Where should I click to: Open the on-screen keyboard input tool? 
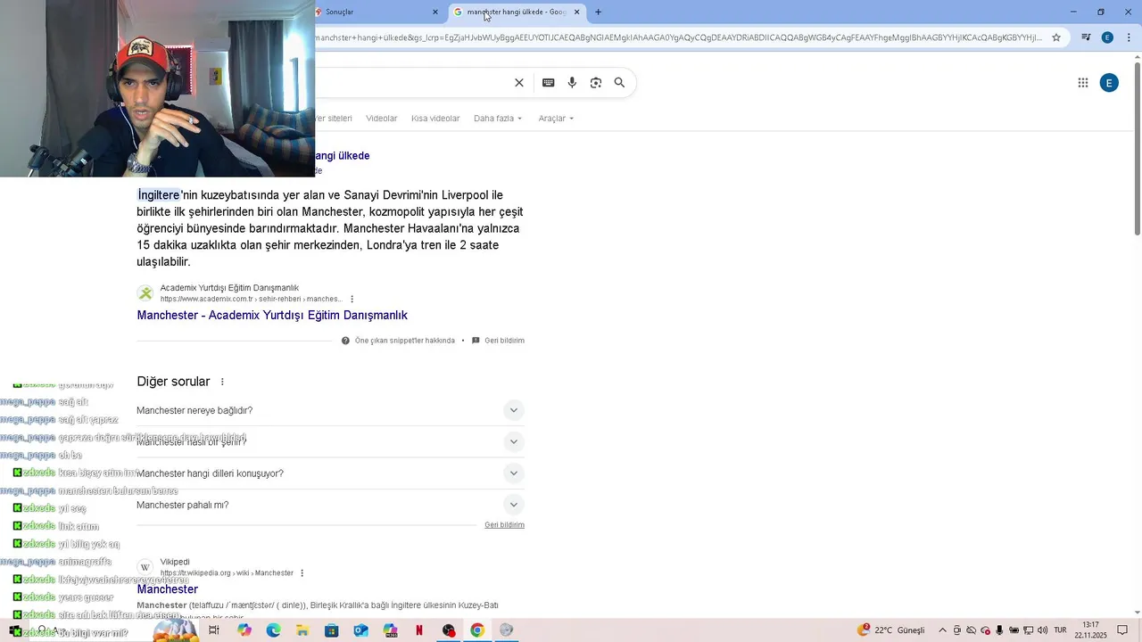pos(549,83)
